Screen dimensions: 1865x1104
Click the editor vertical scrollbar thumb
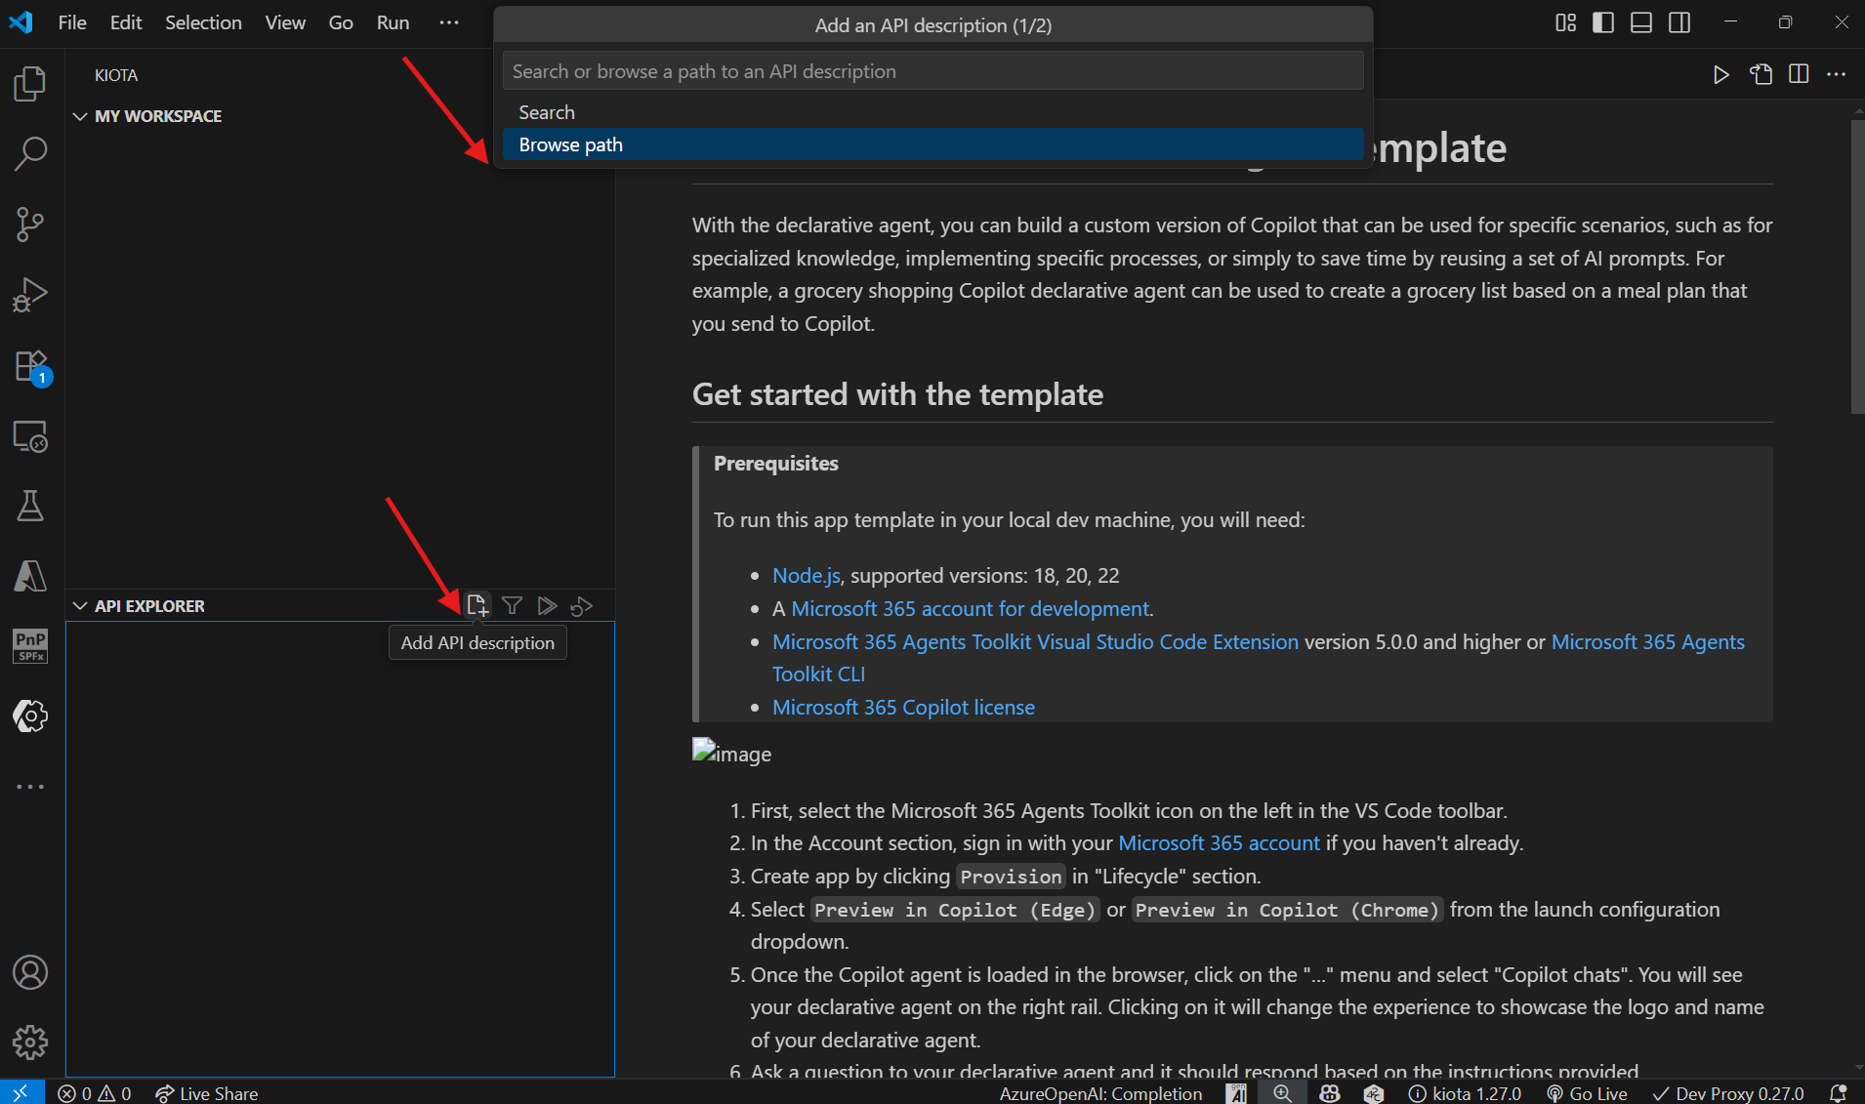1857,266
